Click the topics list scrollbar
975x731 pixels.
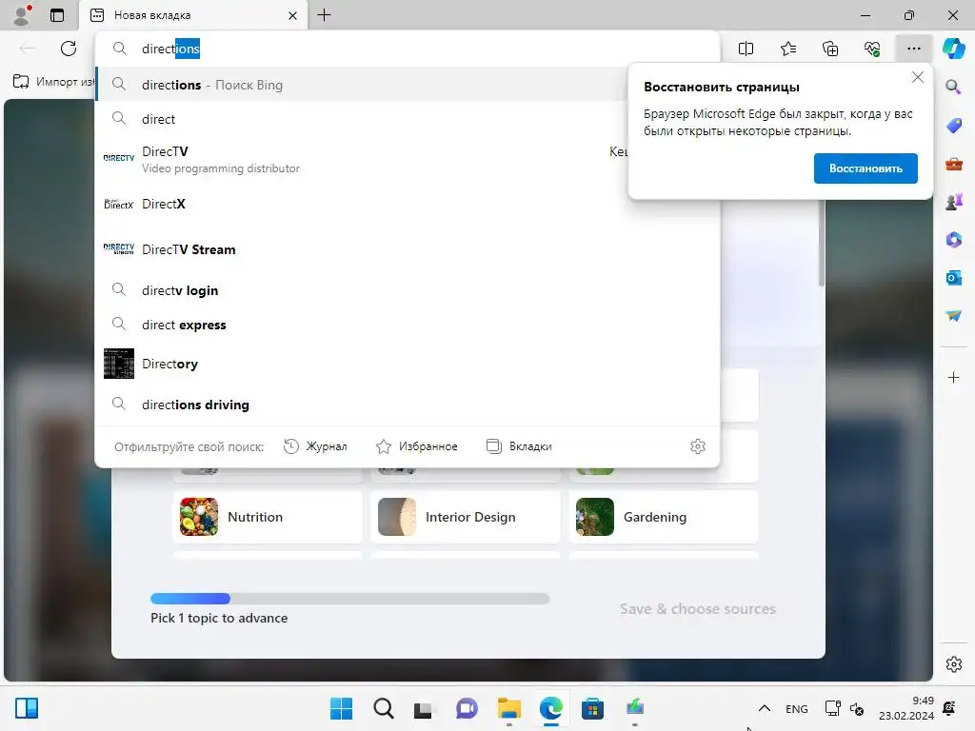point(822,243)
